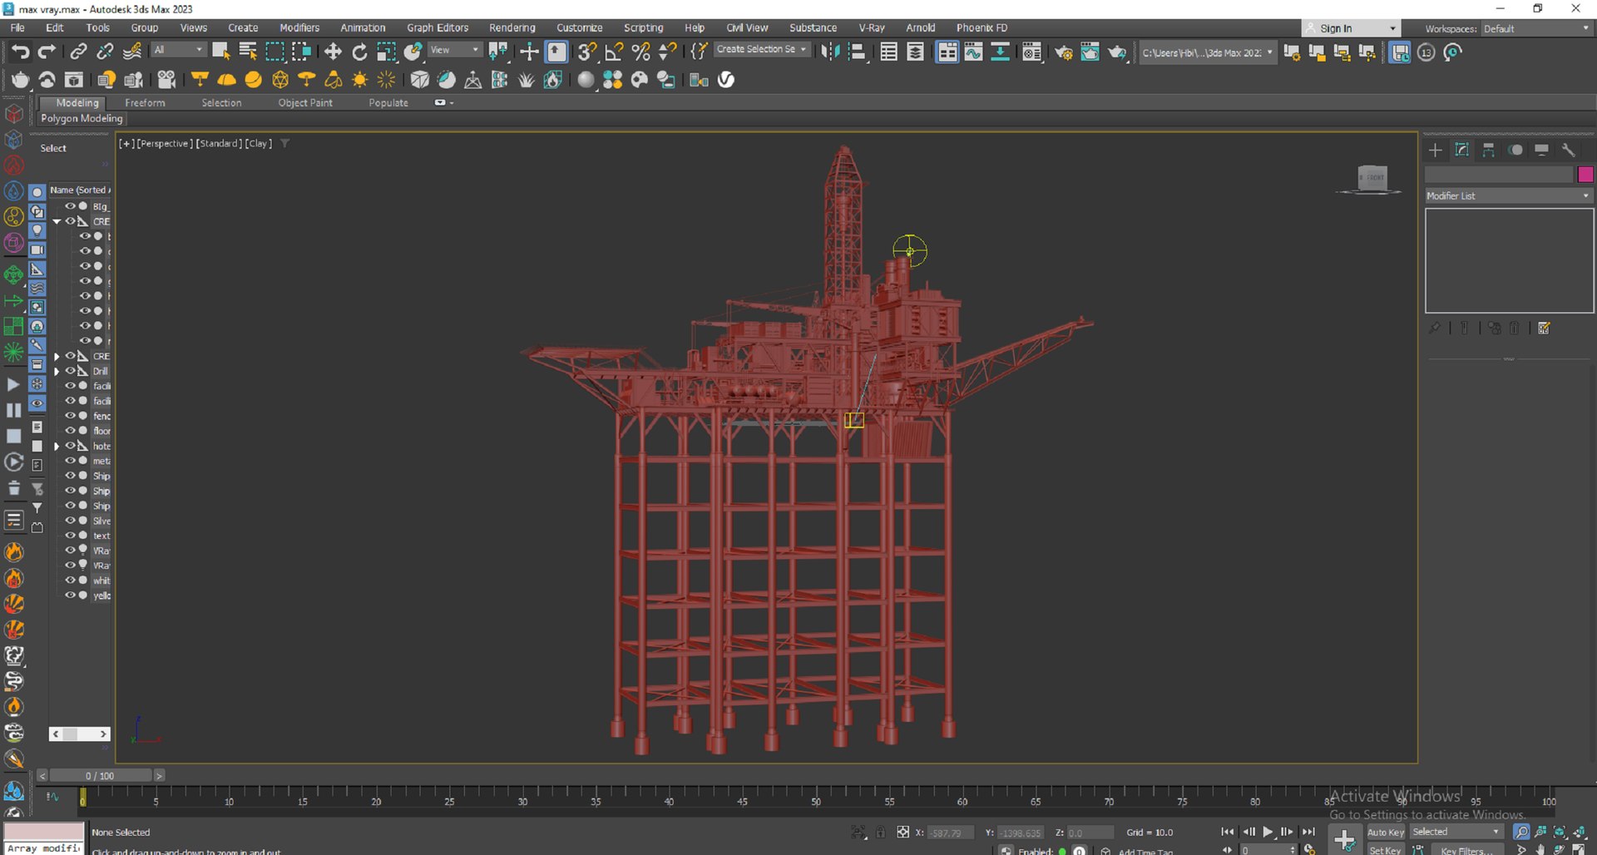Choose the Select and Move tool
This screenshot has width=1597, height=855.
[x=333, y=52]
